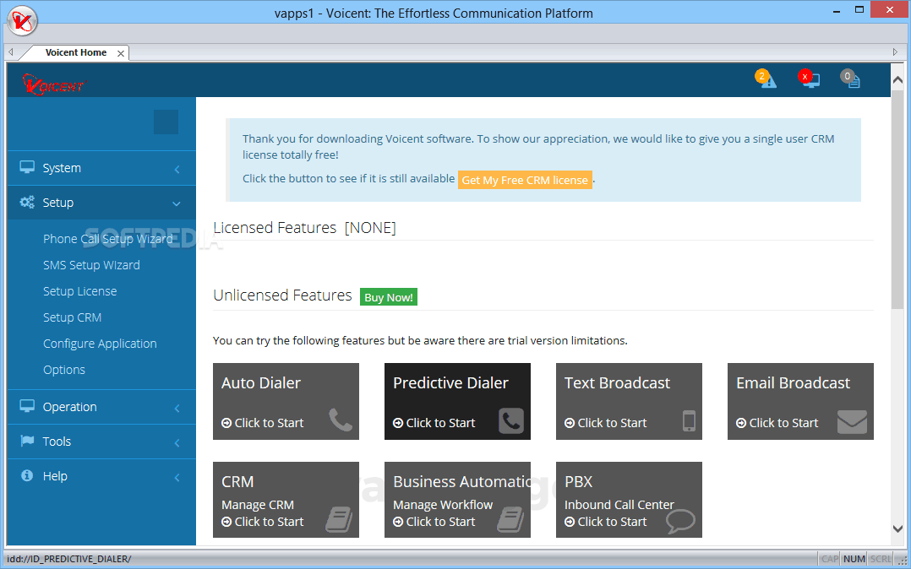
Task: Toggle the sidebar collapse square button
Action: coord(166,122)
